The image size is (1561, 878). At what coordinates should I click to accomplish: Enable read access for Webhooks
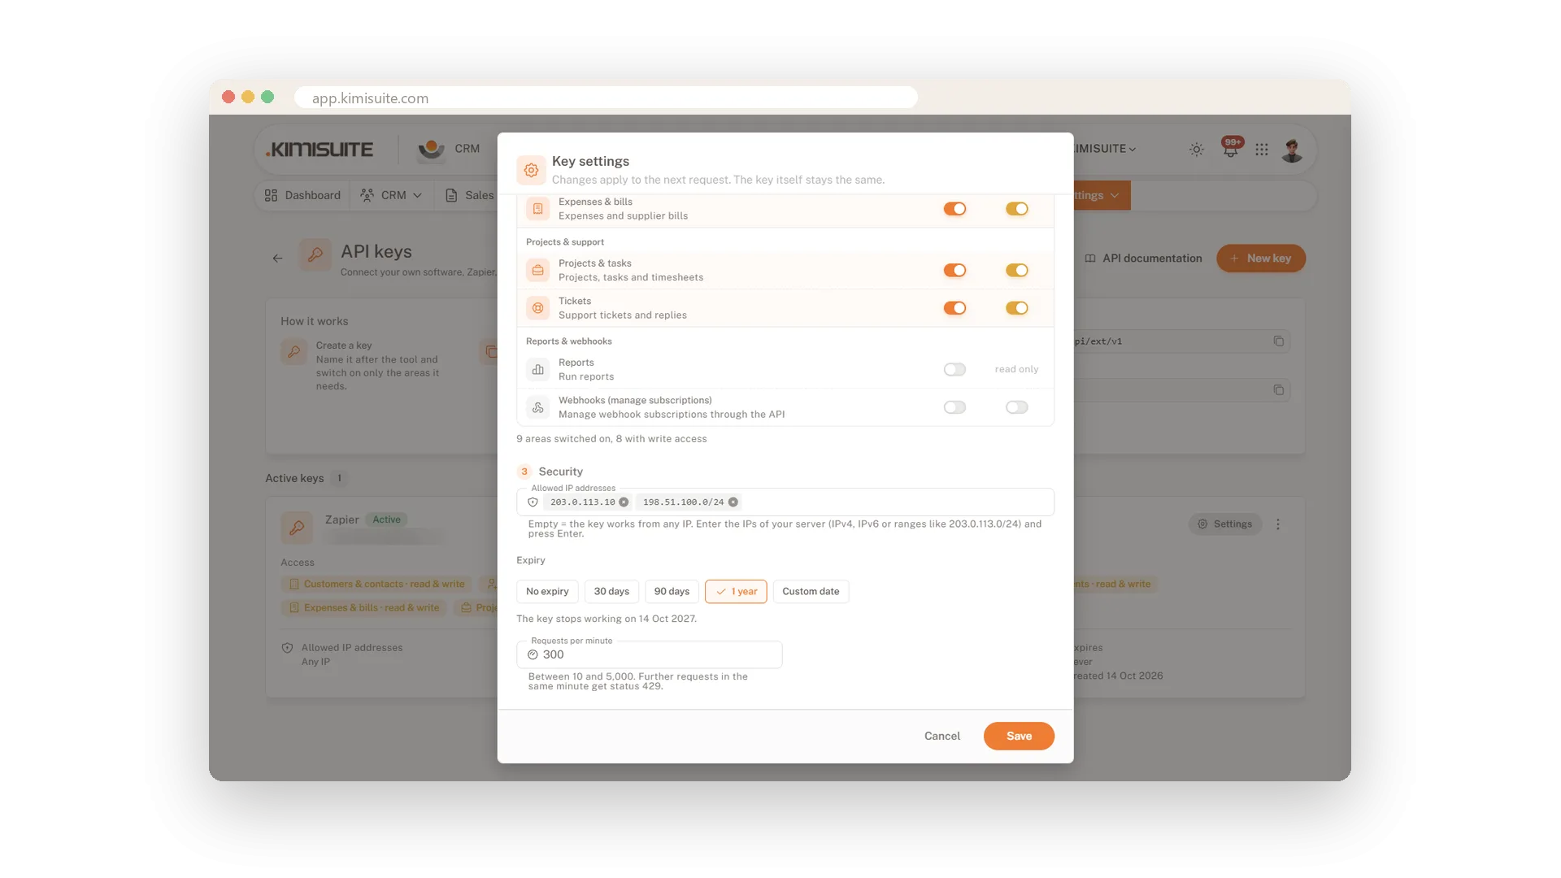click(x=954, y=407)
